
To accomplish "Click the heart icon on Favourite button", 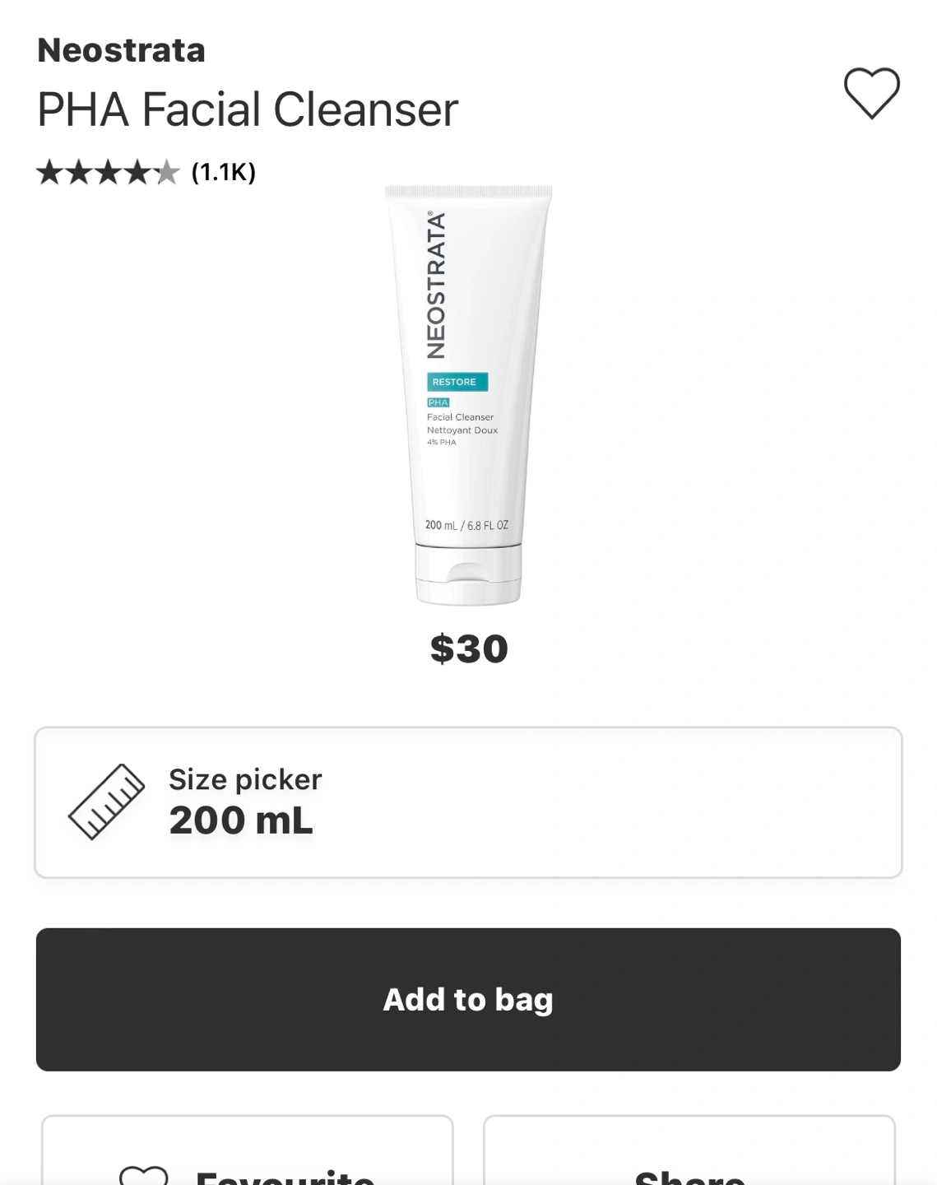I will pyautogui.click(x=144, y=1175).
